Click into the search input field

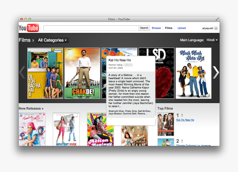[x=91, y=28]
